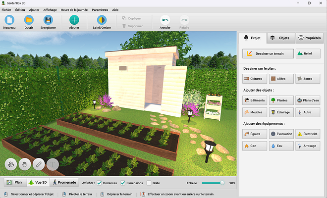Open the Autre objects category
Screen dimensions: 327x198
point(308,112)
